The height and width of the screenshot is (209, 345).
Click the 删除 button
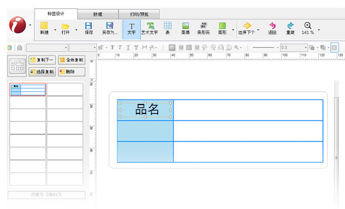(x=72, y=72)
